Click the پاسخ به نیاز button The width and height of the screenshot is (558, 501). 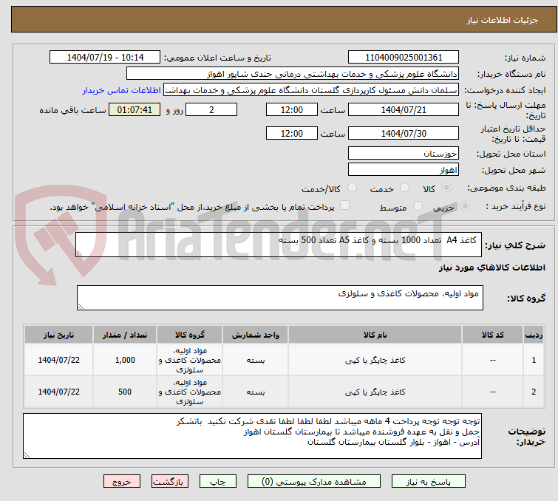pyautogui.click(x=428, y=482)
